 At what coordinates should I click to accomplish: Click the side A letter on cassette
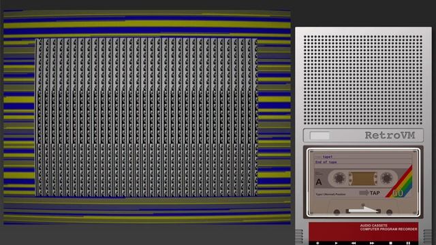point(319,182)
